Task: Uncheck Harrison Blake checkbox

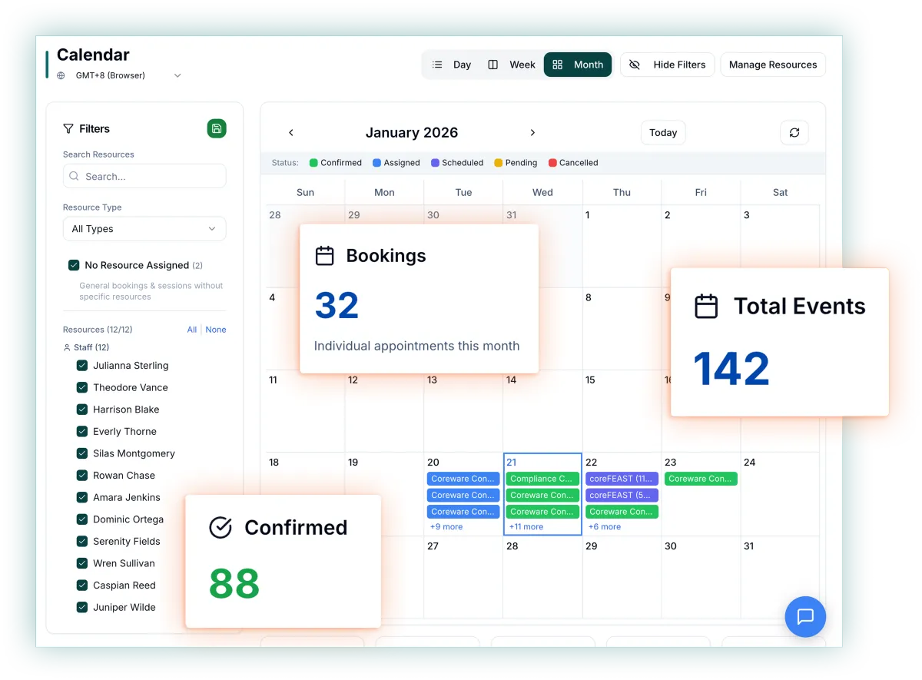Action: coord(82,410)
